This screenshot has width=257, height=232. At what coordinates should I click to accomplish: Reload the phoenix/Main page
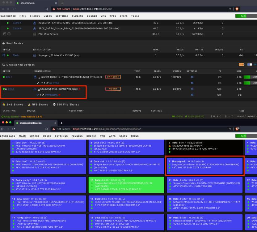pyautogui.click(x=14, y=9)
